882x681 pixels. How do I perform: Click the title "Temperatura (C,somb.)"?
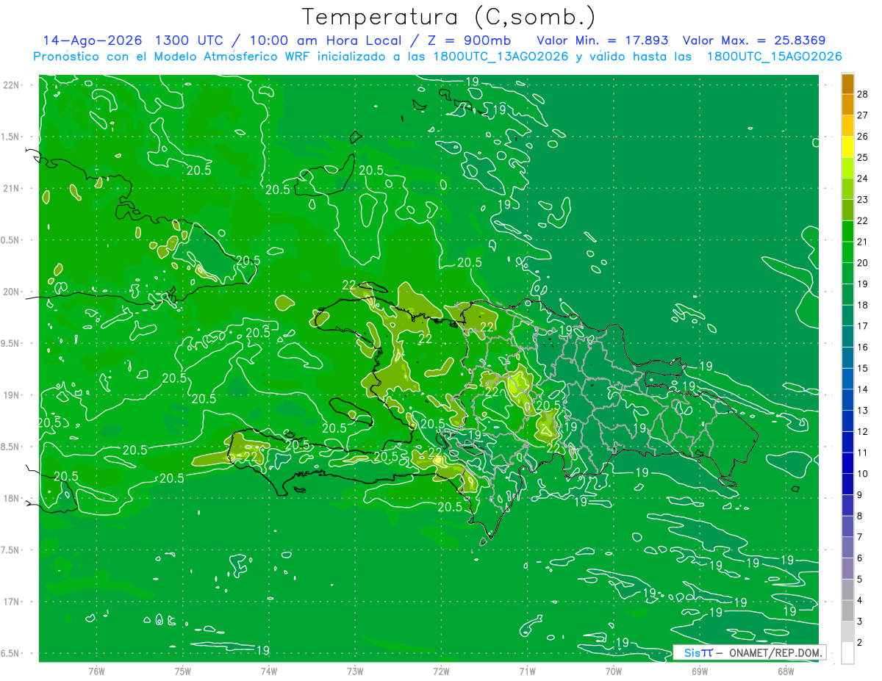click(x=449, y=16)
